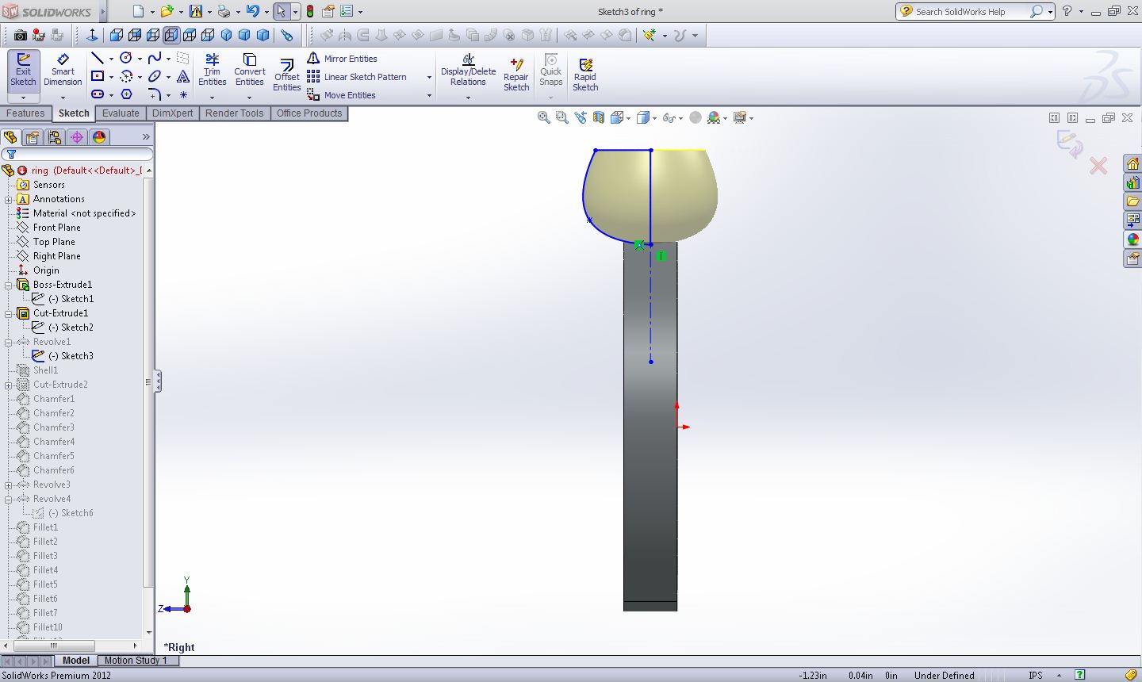Switch to the Evaluate tab
This screenshot has width=1142, height=682.
coord(121,113)
